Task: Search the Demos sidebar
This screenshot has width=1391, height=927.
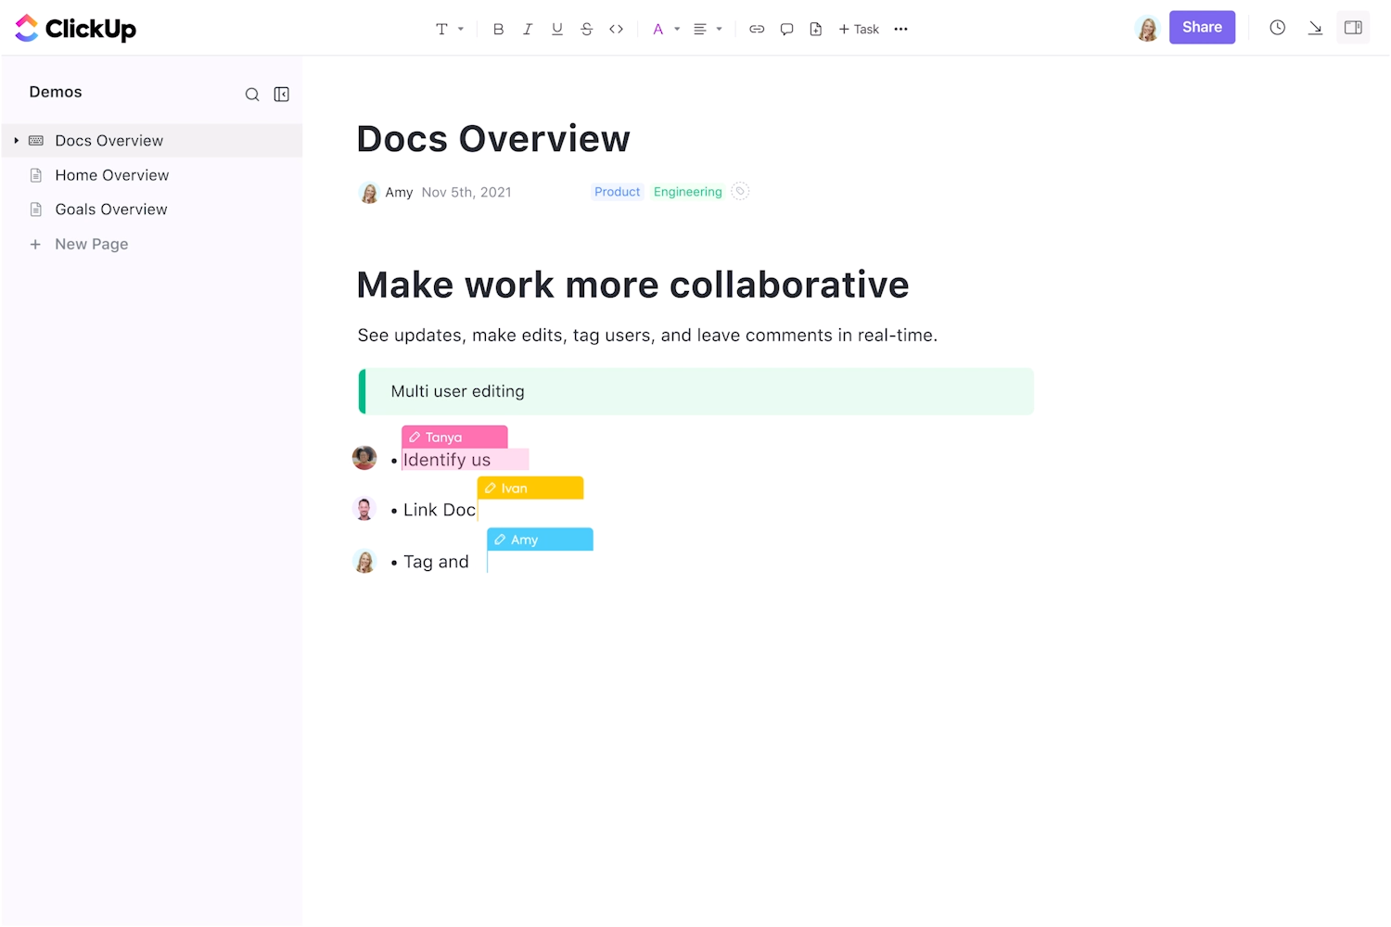Action: 252,95
